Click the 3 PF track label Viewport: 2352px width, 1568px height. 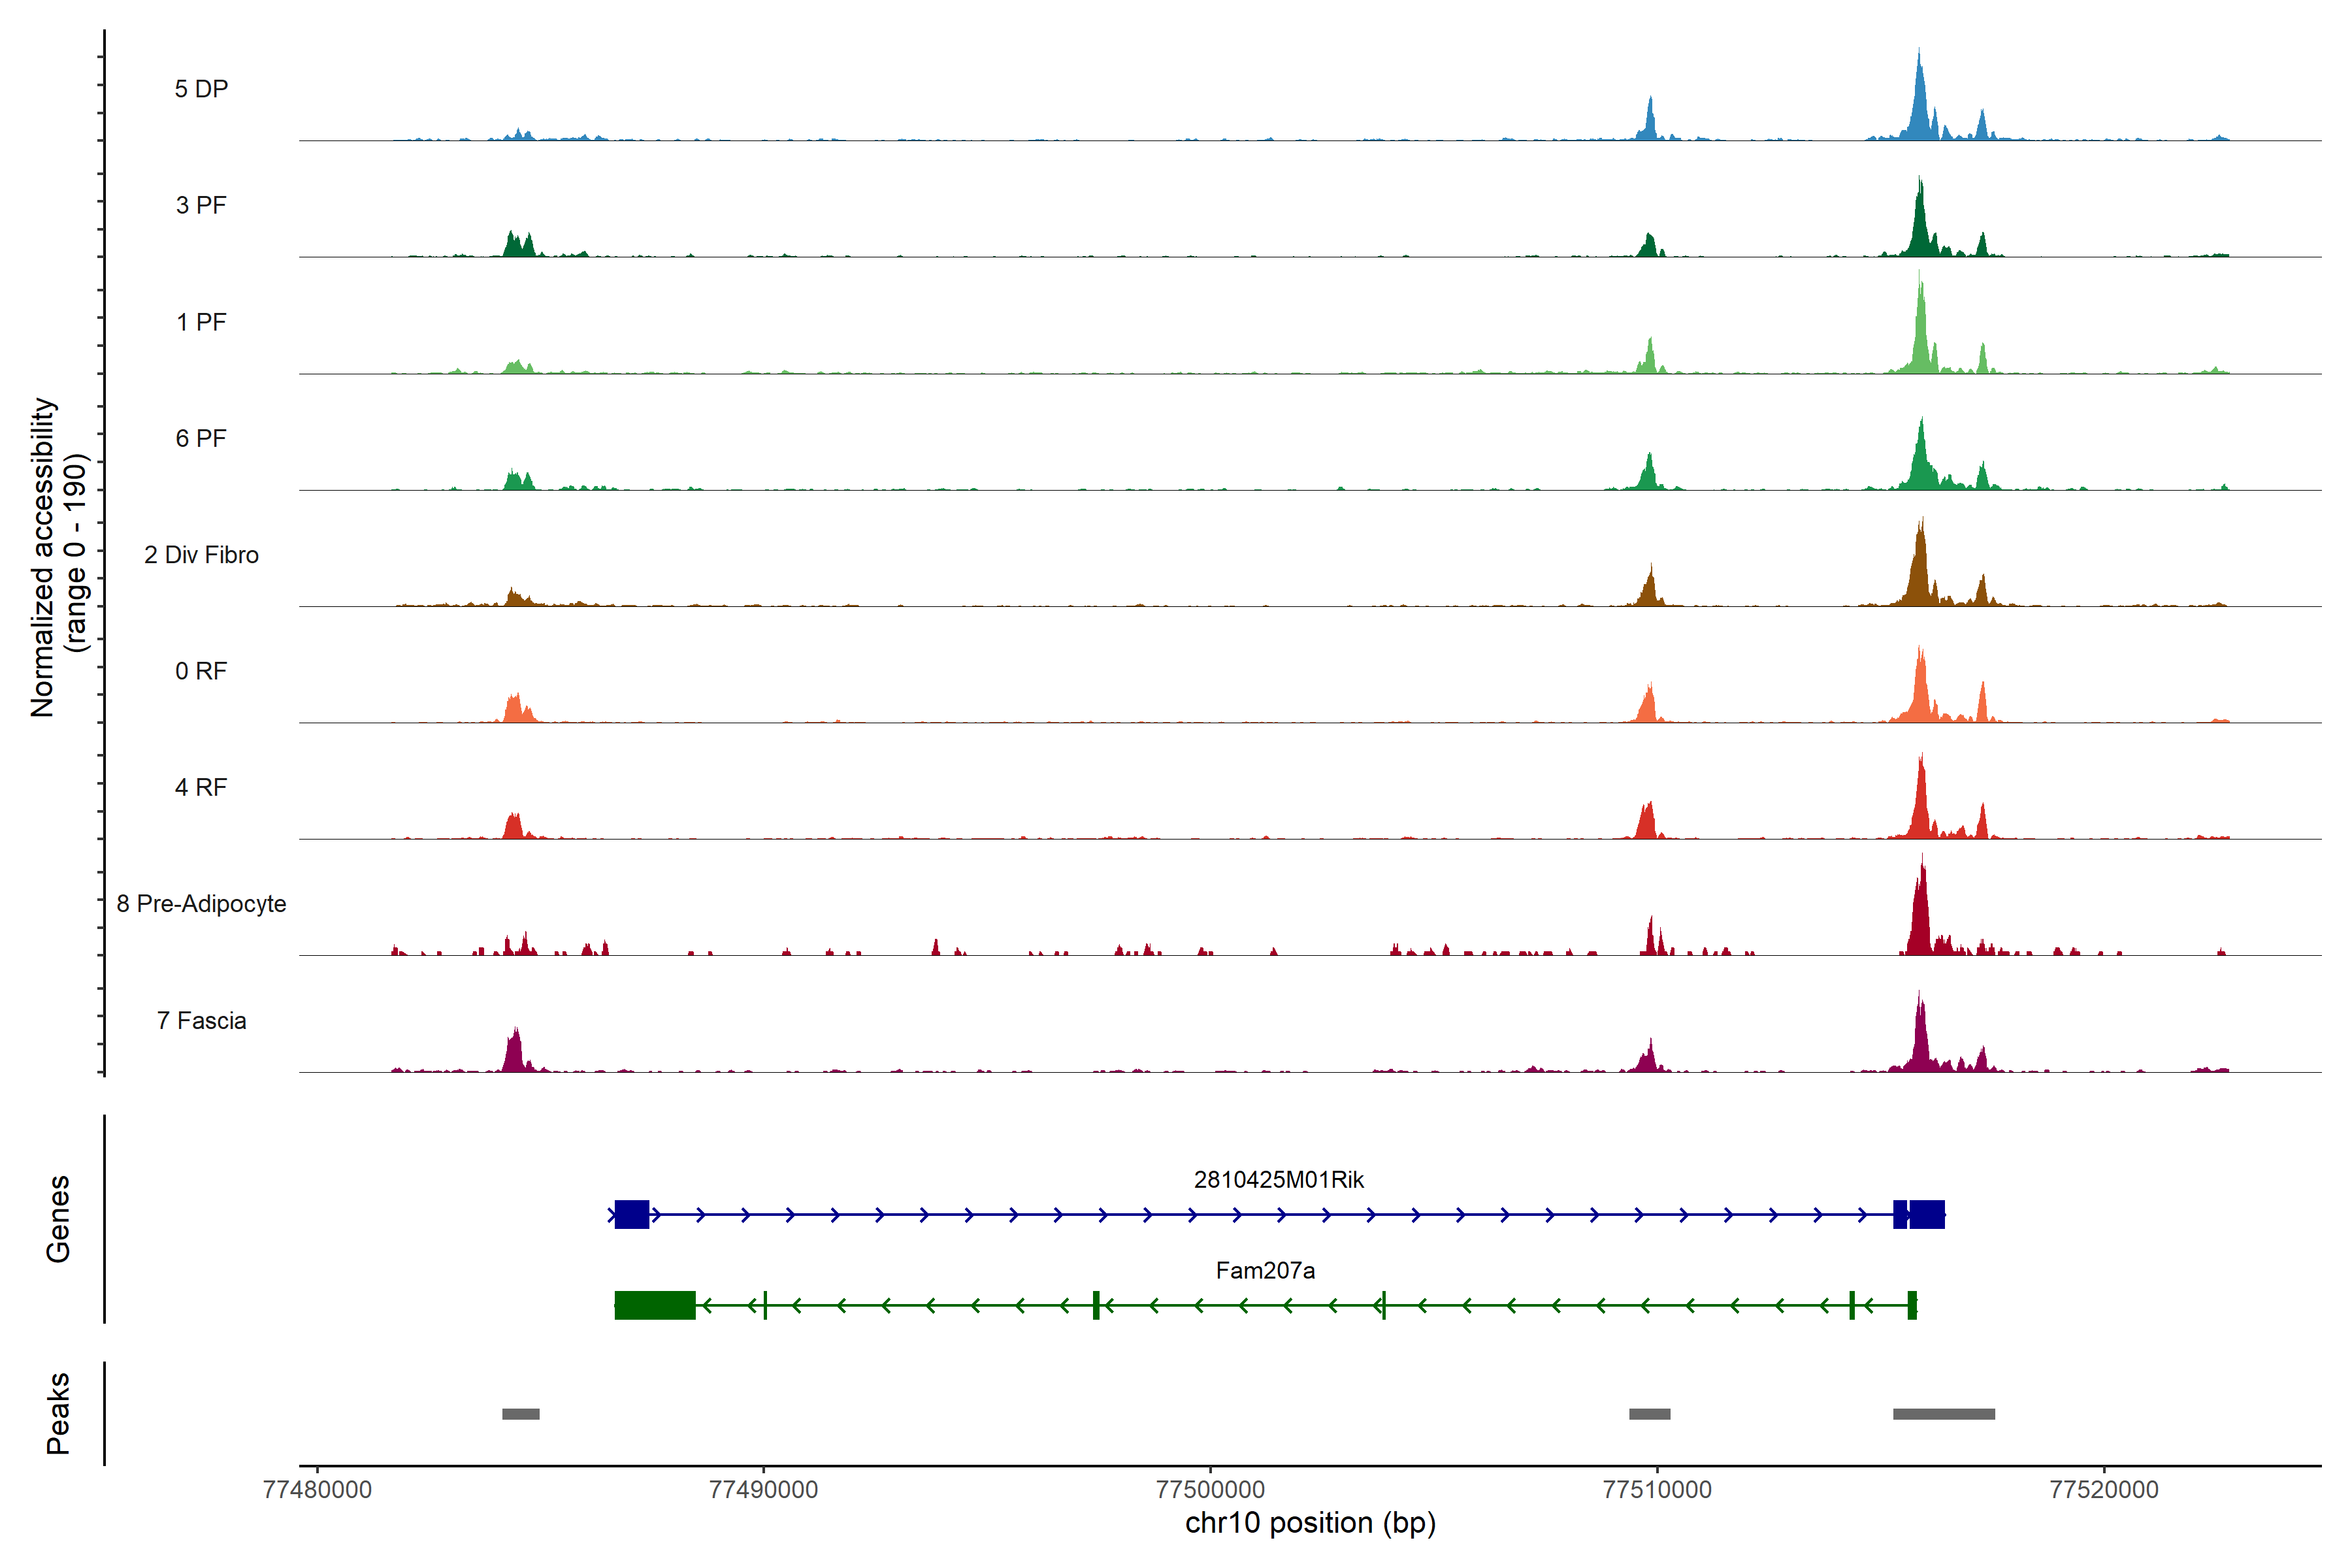click(201, 205)
